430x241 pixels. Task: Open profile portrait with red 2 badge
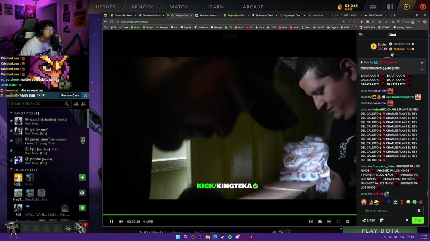pos(80,228)
